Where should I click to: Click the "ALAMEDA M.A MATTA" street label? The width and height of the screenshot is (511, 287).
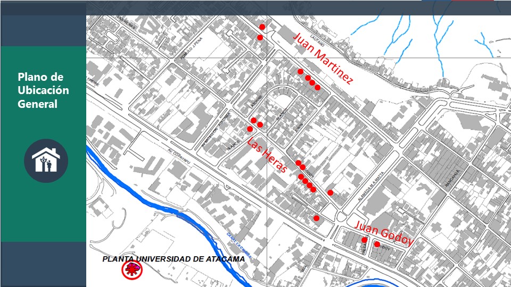pyautogui.click(x=380, y=184)
